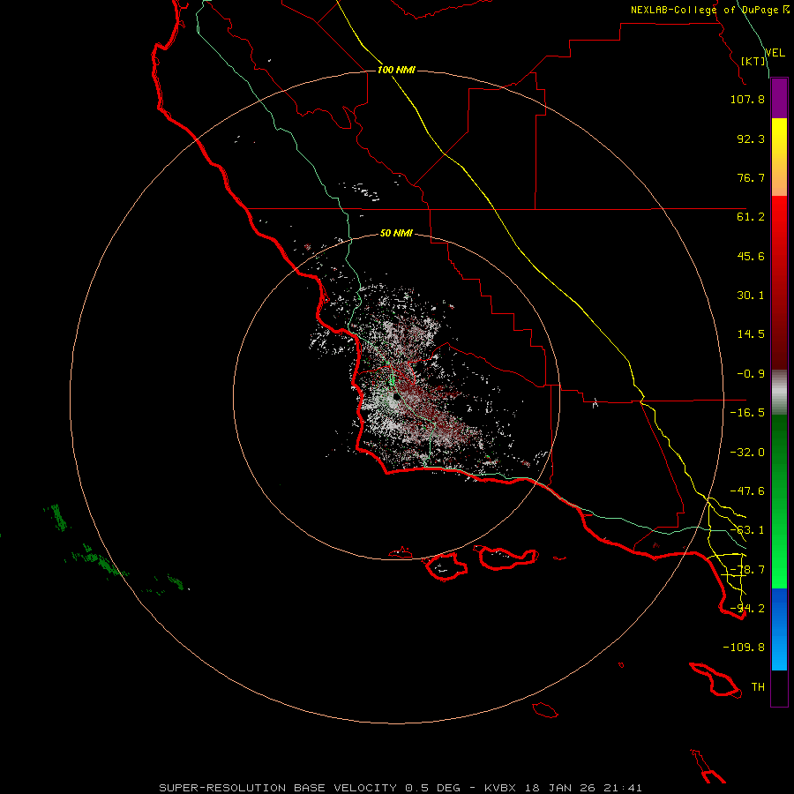Click the VEL label above the color bar
Viewport: 794px width, 794px height.
(775, 53)
